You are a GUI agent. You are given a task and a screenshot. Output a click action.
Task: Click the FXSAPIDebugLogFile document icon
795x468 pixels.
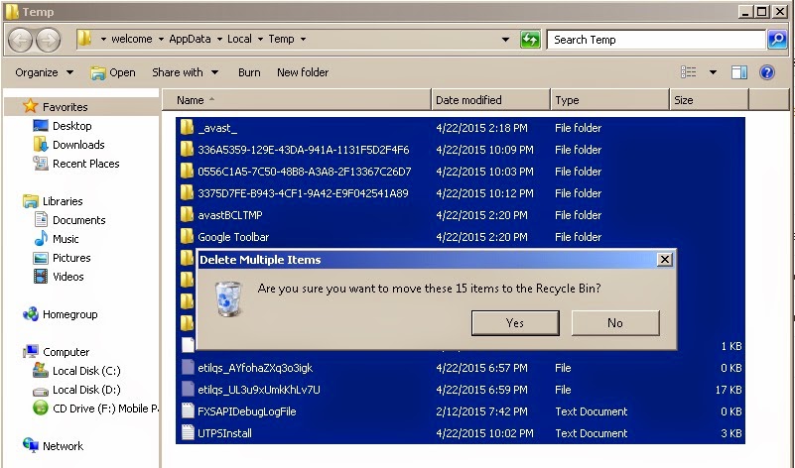point(189,410)
